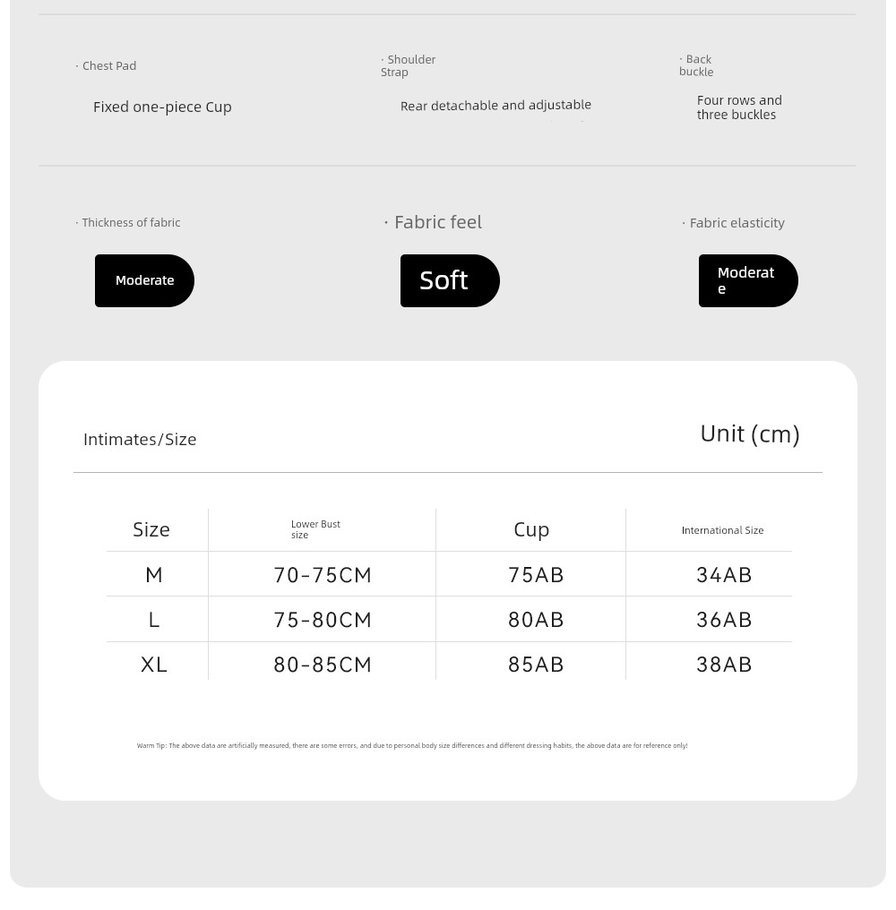This screenshot has height=910, width=896.
Task: Click the Soft fabric feel pill
Action: tap(449, 280)
